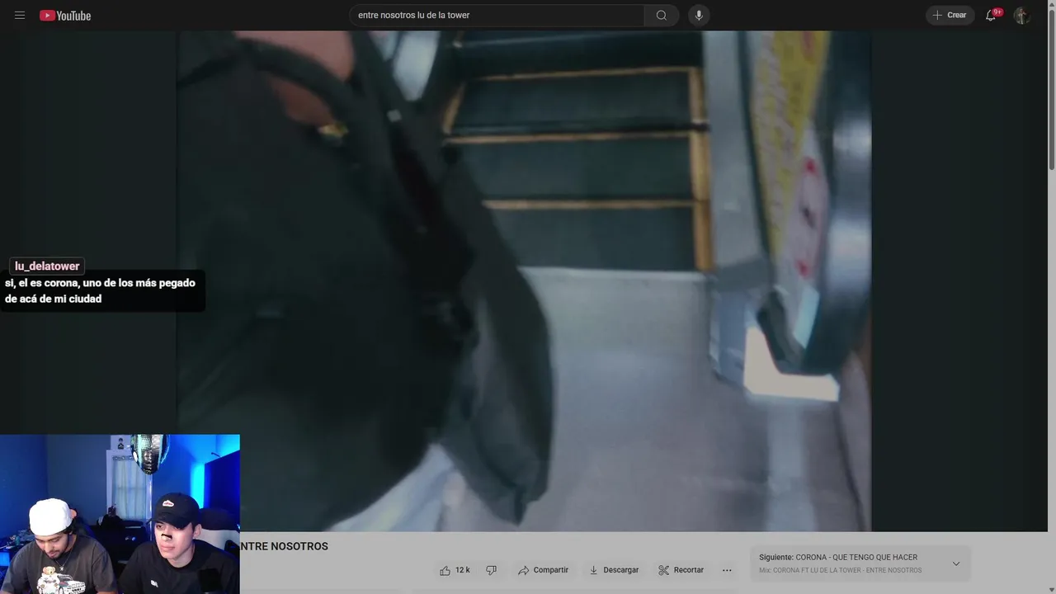The image size is (1056, 594).
Task: Expand the Siguiente mix playlist chevron
Action: pyautogui.click(x=956, y=563)
